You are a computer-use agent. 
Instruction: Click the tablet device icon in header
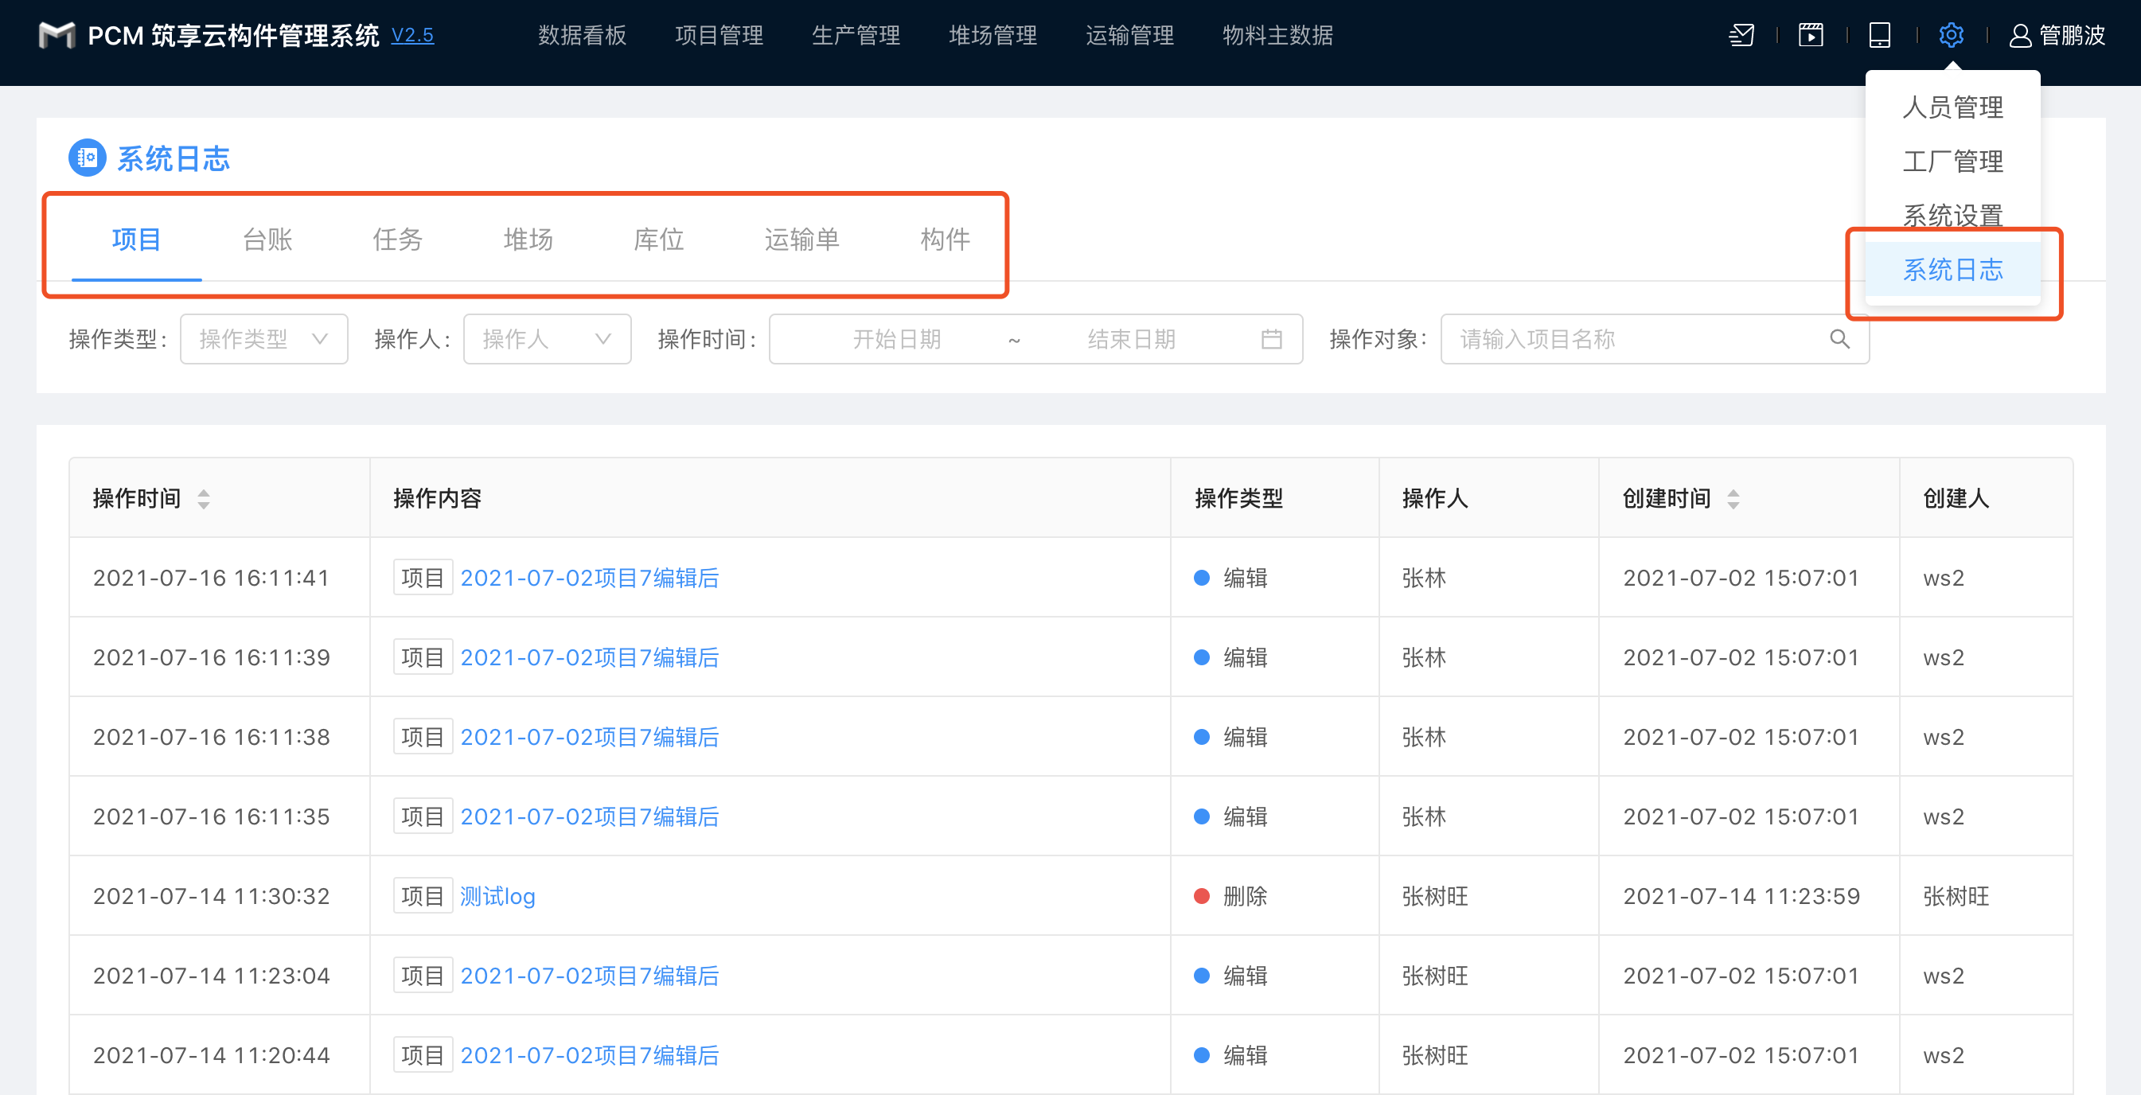tap(1879, 35)
